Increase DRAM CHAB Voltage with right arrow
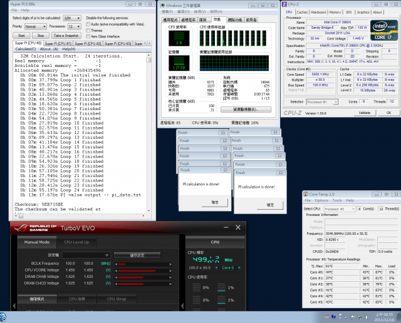Screen dimensions: 401x323 (x=170, y=277)
